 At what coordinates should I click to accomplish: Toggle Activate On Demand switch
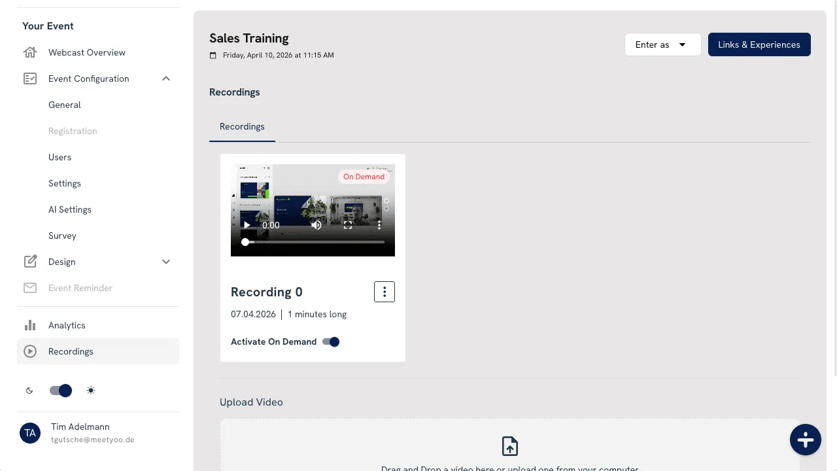click(x=331, y=342)
